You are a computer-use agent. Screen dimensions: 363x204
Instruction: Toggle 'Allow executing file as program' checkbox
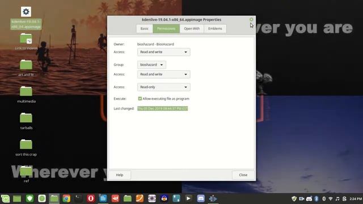click(140, 99)
